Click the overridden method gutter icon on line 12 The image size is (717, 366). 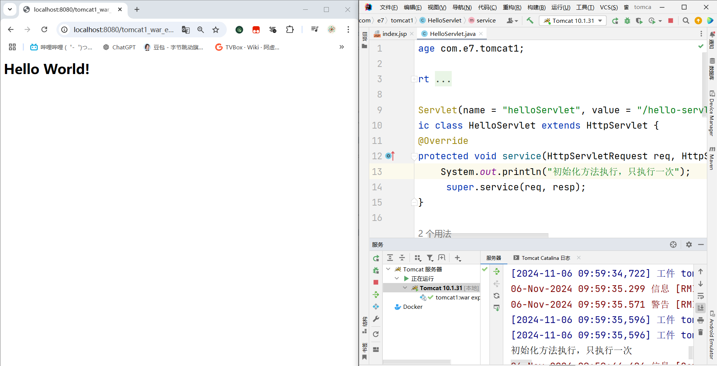390,156
